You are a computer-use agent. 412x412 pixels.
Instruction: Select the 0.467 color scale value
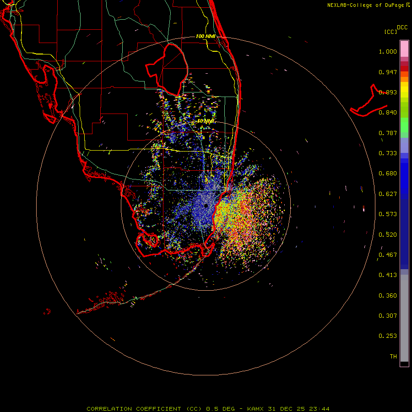coord(388,255)
